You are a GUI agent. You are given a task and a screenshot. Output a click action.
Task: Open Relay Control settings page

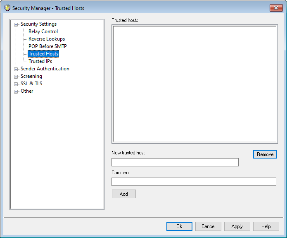tap(43, 31)
